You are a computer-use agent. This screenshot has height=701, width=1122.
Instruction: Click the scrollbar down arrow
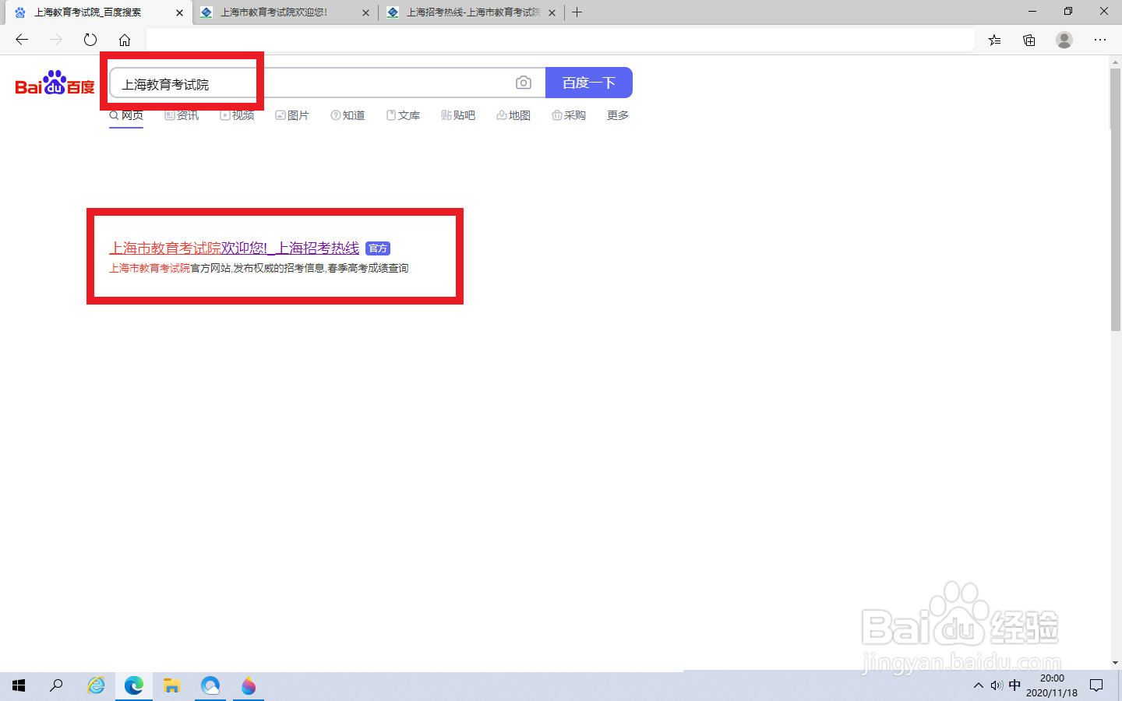(1116, 663)
